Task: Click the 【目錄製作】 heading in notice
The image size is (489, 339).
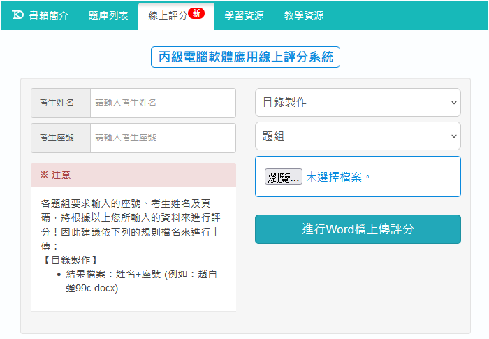Action: [70, 260]
